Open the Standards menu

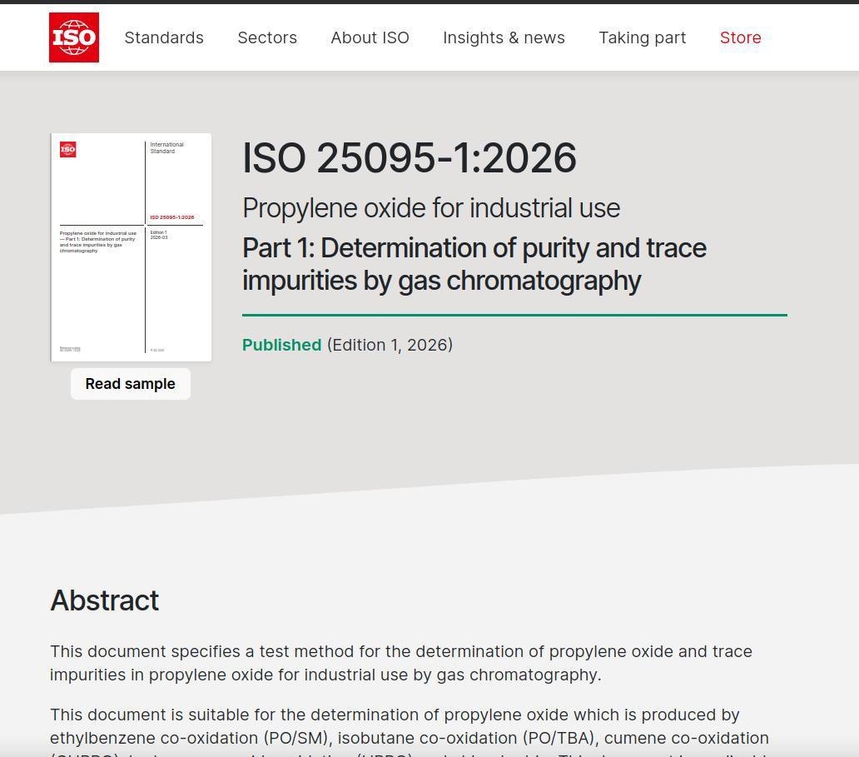pyautogui.click(x=164, y=37)
